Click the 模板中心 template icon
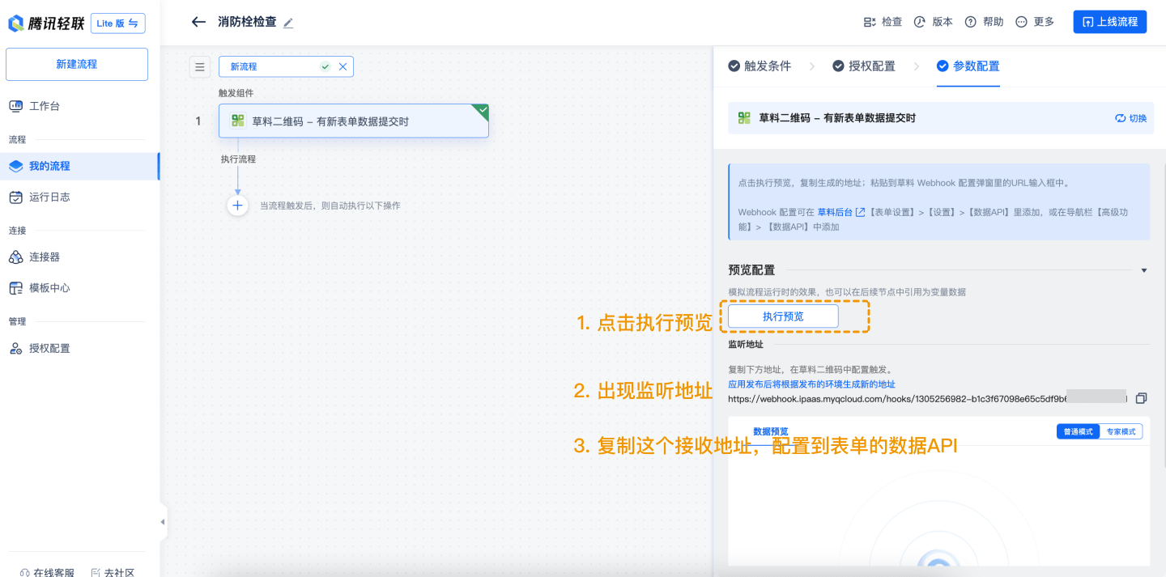 click(15, 287)
